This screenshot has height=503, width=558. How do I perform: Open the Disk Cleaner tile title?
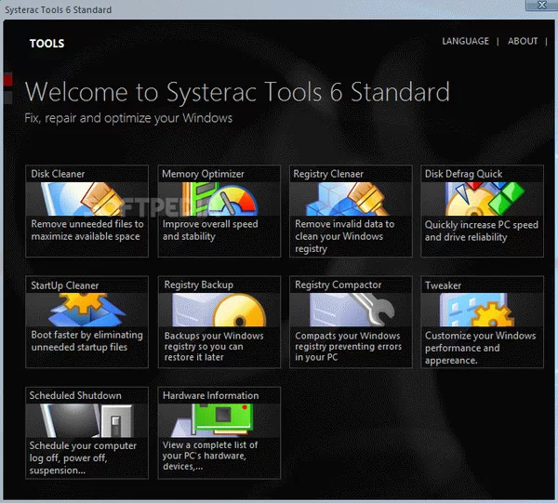(x=58, y=174)
